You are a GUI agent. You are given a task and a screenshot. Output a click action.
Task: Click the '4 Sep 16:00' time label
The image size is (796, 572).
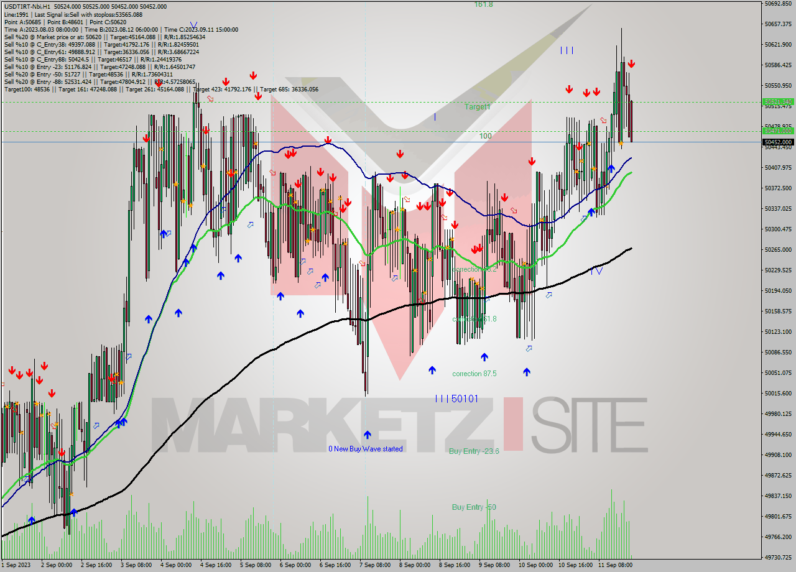click(x=216, y=566)
